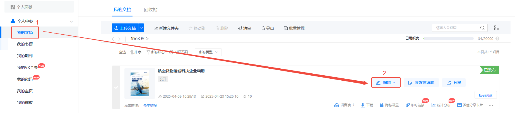Click the search magnifier icon
The image size is (515, 113).
click(x=482, y=28)
